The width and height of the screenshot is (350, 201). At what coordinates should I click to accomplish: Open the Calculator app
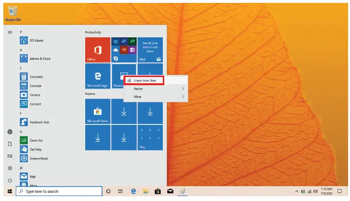(x=32, y=77)
